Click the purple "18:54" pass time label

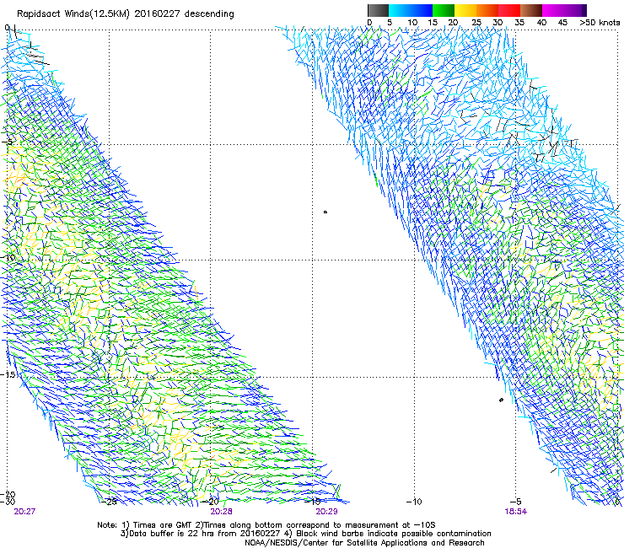(x=516, y=512)
